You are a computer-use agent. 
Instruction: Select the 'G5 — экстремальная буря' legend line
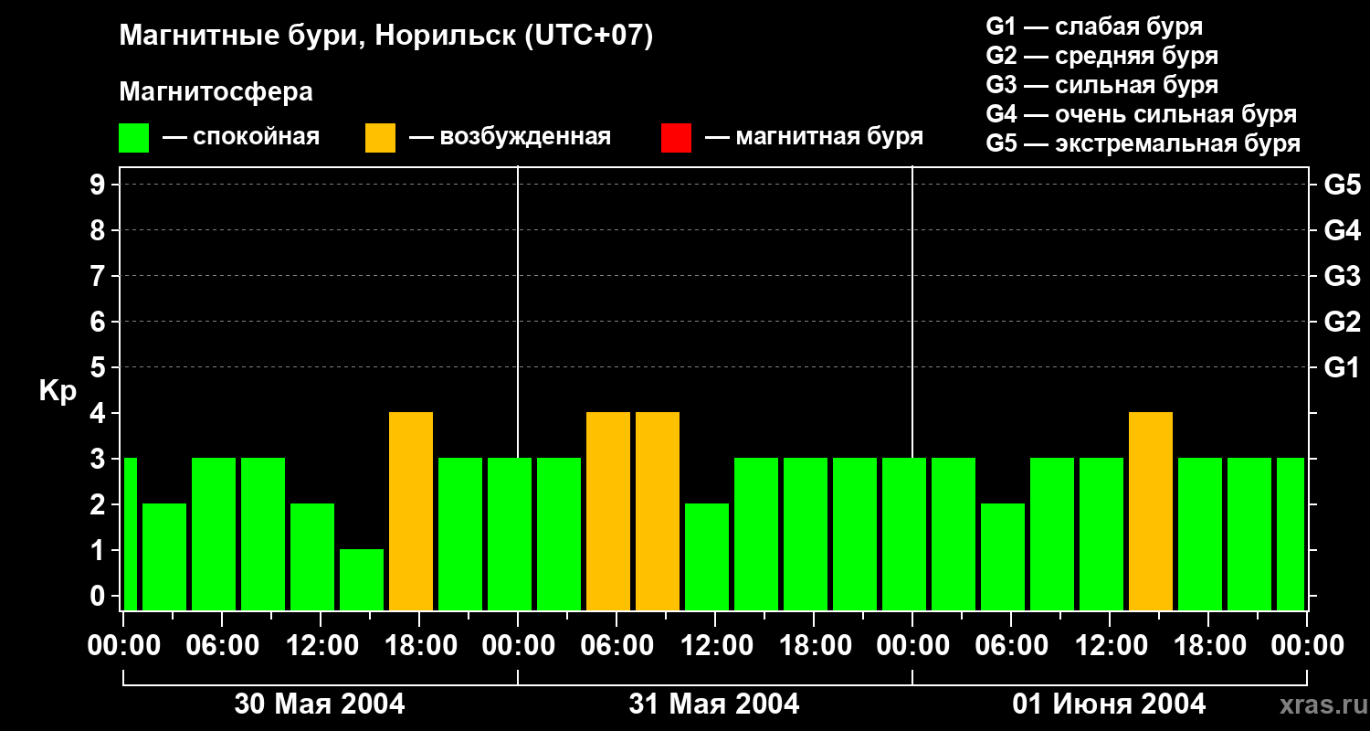(x=1143, y=143)
